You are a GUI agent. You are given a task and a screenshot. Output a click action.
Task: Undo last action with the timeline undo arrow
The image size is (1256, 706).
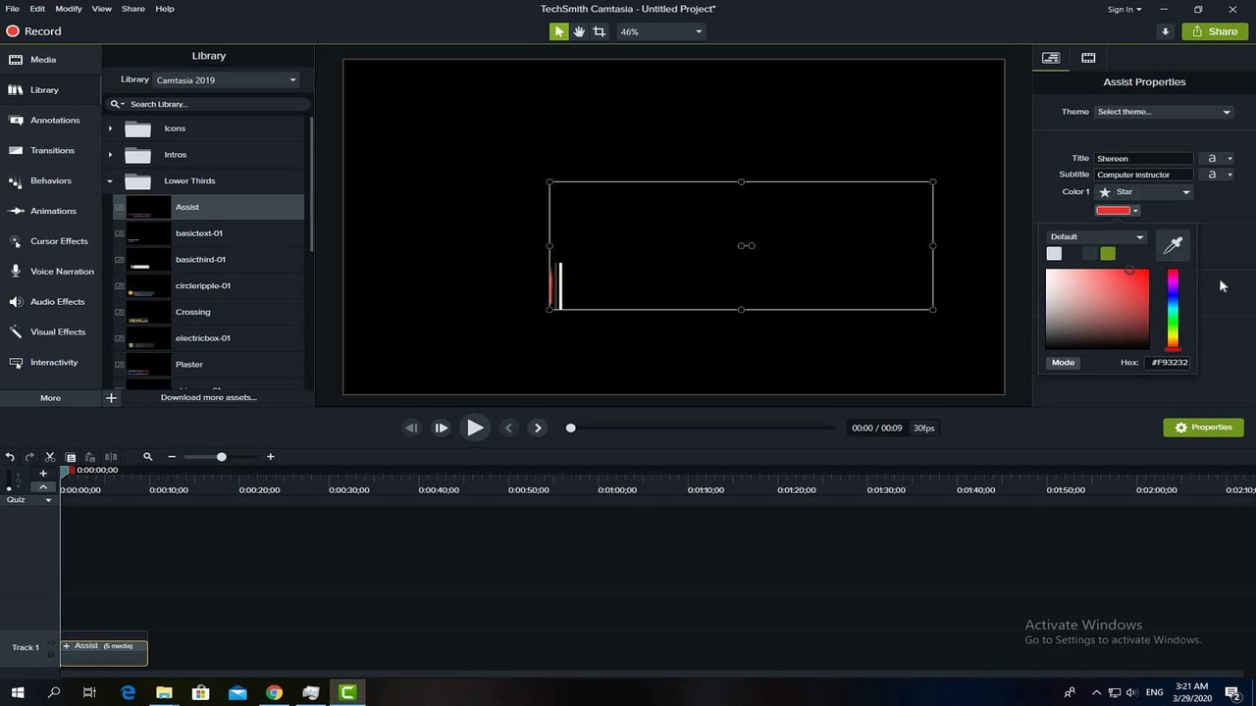[10, 457]
